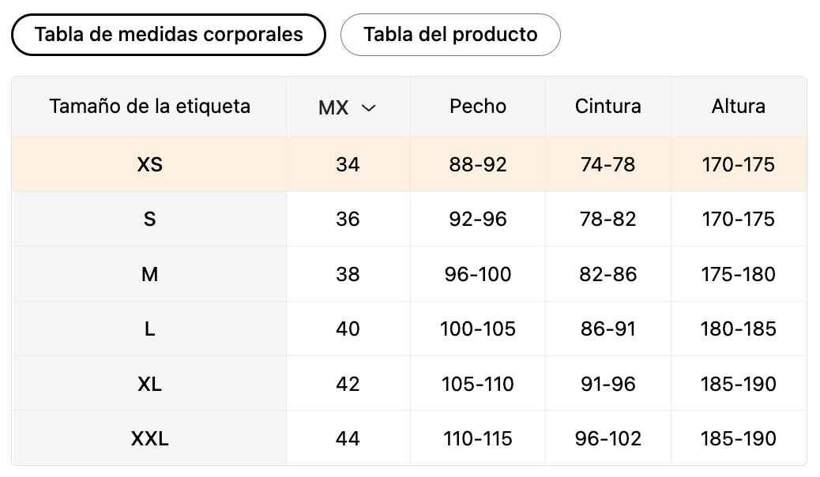Switch to Tabla de medidas corporales tab
The width and height of the screenshot is (820, 477).
[168, 35]
